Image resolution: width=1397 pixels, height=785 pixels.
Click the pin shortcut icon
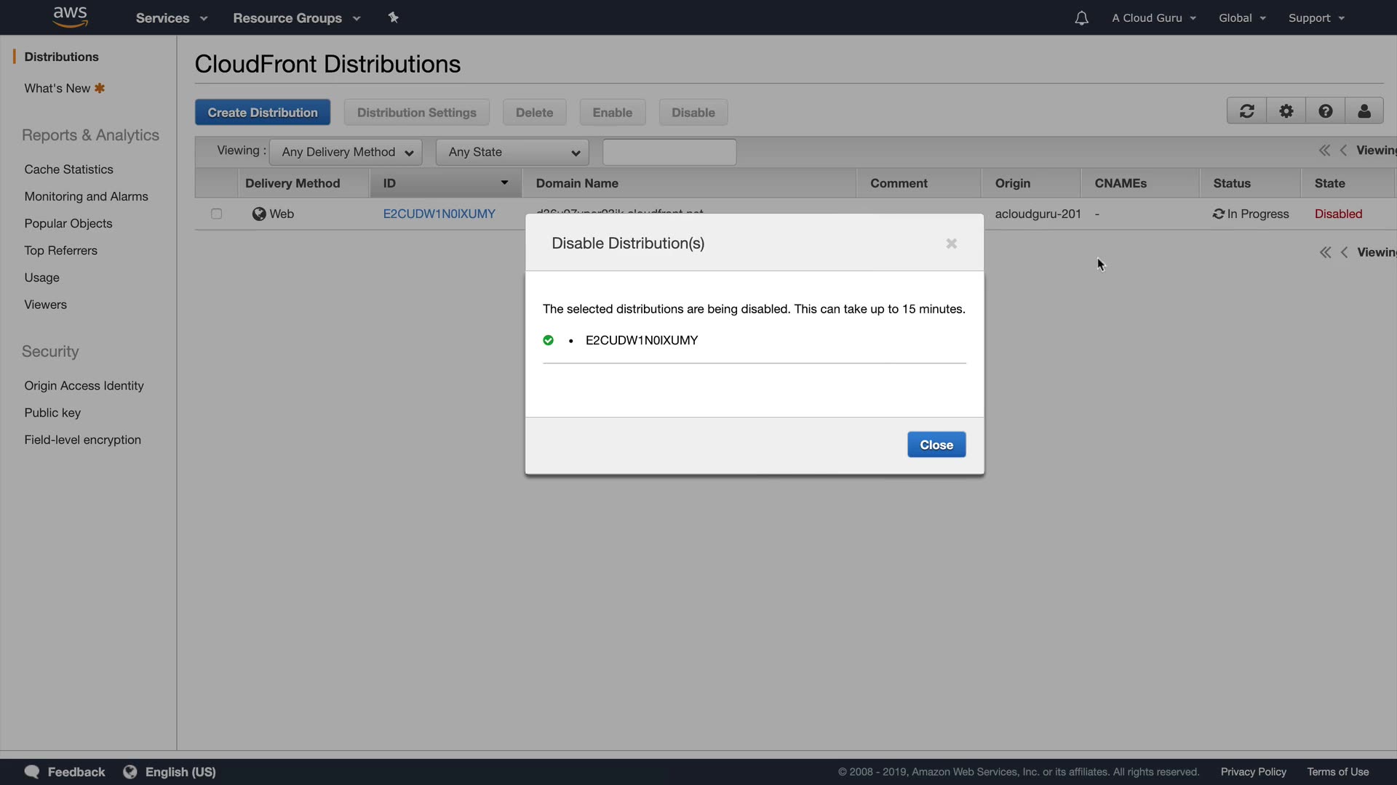pyautogui.click(x=393, y=17)
